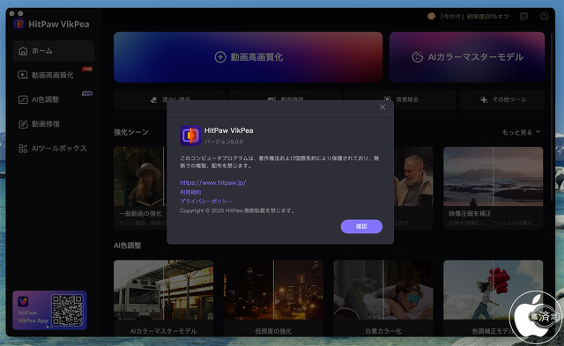Open the 白黒カラー化 thumbnail
The width and height of the screenshot is (564, 346).
coord(383,290)
